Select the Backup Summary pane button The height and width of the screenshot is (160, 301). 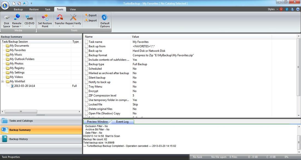pos(41,130)
